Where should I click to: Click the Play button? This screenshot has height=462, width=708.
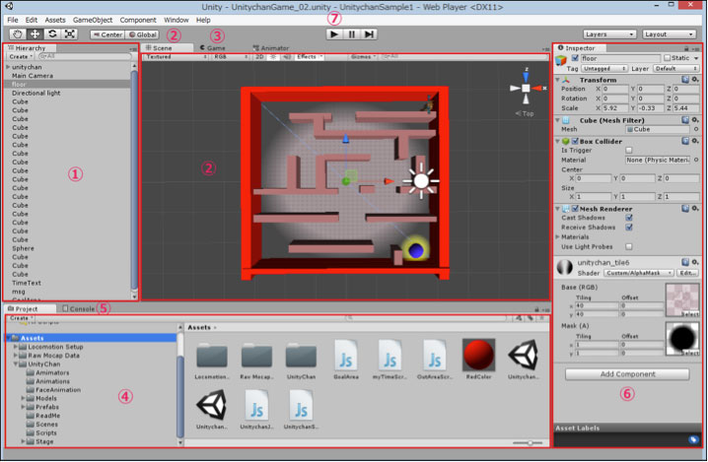tap(334, 34)
